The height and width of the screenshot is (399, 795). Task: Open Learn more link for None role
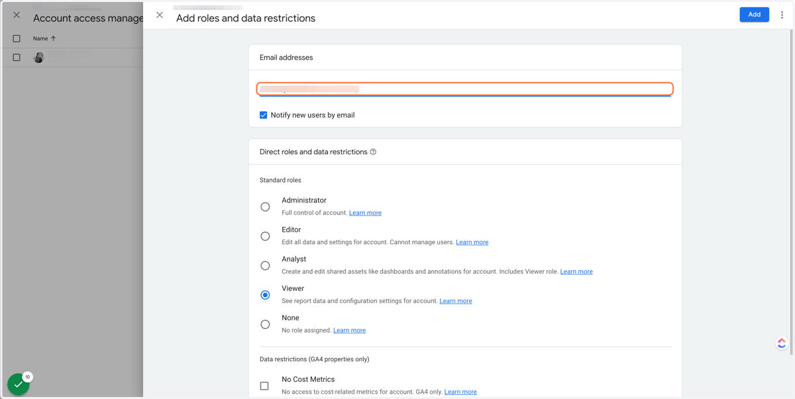pyautogui.click(x=349, y=330)
